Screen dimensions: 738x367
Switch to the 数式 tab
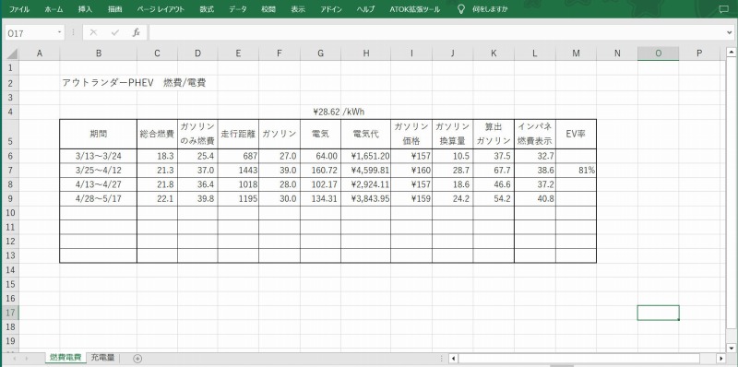click(x=207, y=9)
